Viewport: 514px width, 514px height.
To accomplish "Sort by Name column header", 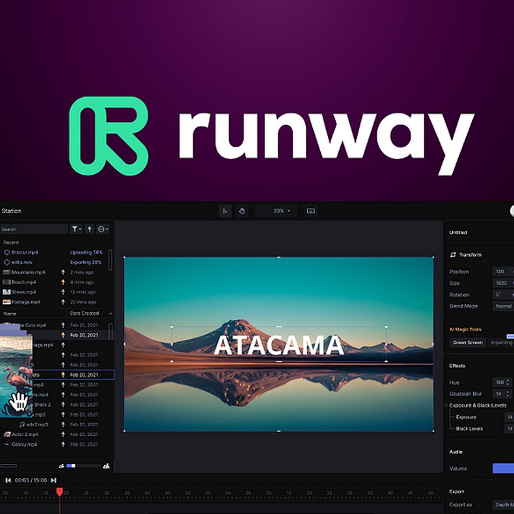I will click(x=10, y=313).
